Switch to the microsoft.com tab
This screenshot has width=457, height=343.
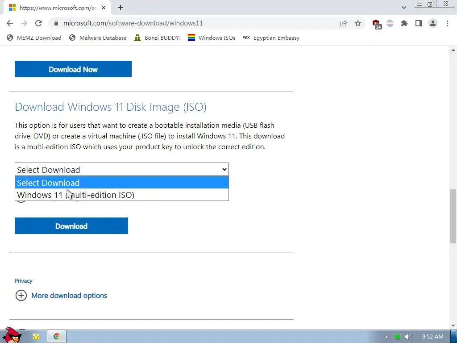tap(57, 8)
